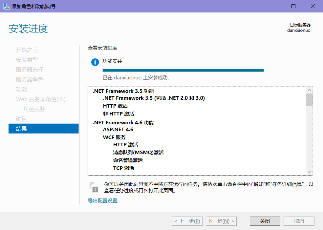Click the 关闭 button
The height and width of the screenshot is (230, 323).
[265, 221]
